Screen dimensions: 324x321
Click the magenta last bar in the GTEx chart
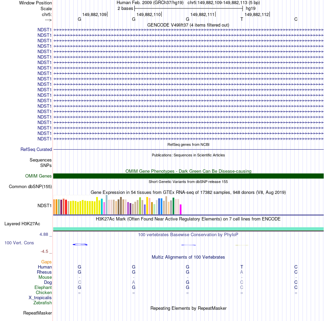pyautogui.click(x=181, y=209)
